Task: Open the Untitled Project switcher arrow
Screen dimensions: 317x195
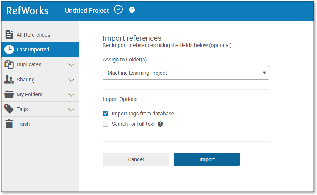Action: (118, 10)
